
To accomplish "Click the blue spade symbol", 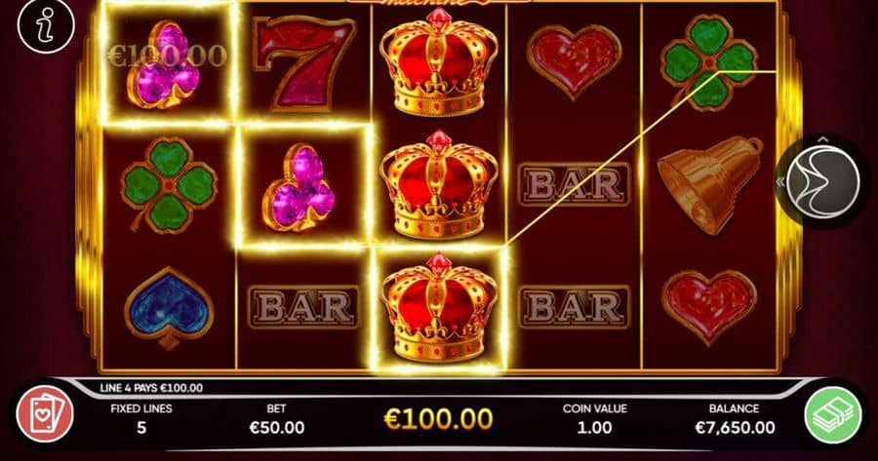I will (x=169, y=308).
